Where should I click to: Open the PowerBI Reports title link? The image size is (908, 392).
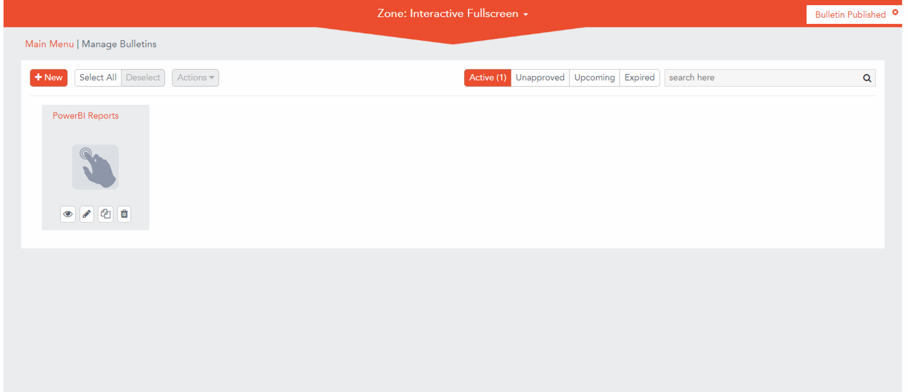[x=85, y=116]
